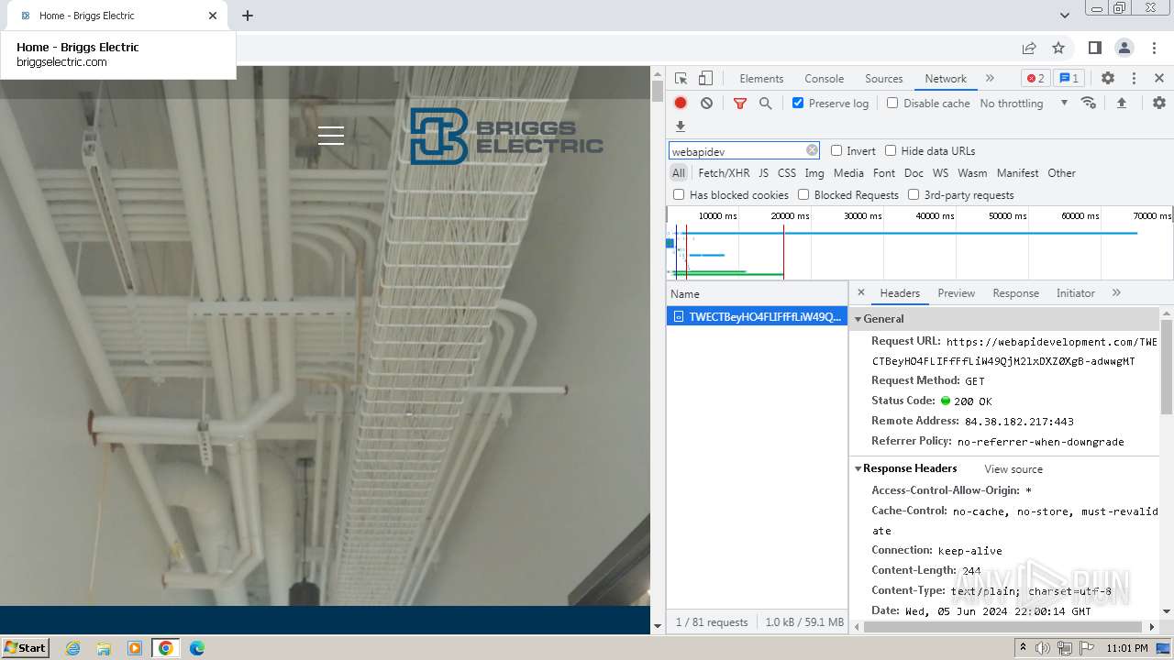Switch to the Elements panel
Viewport: 1174px width, 660px height.
coord(761,79)
